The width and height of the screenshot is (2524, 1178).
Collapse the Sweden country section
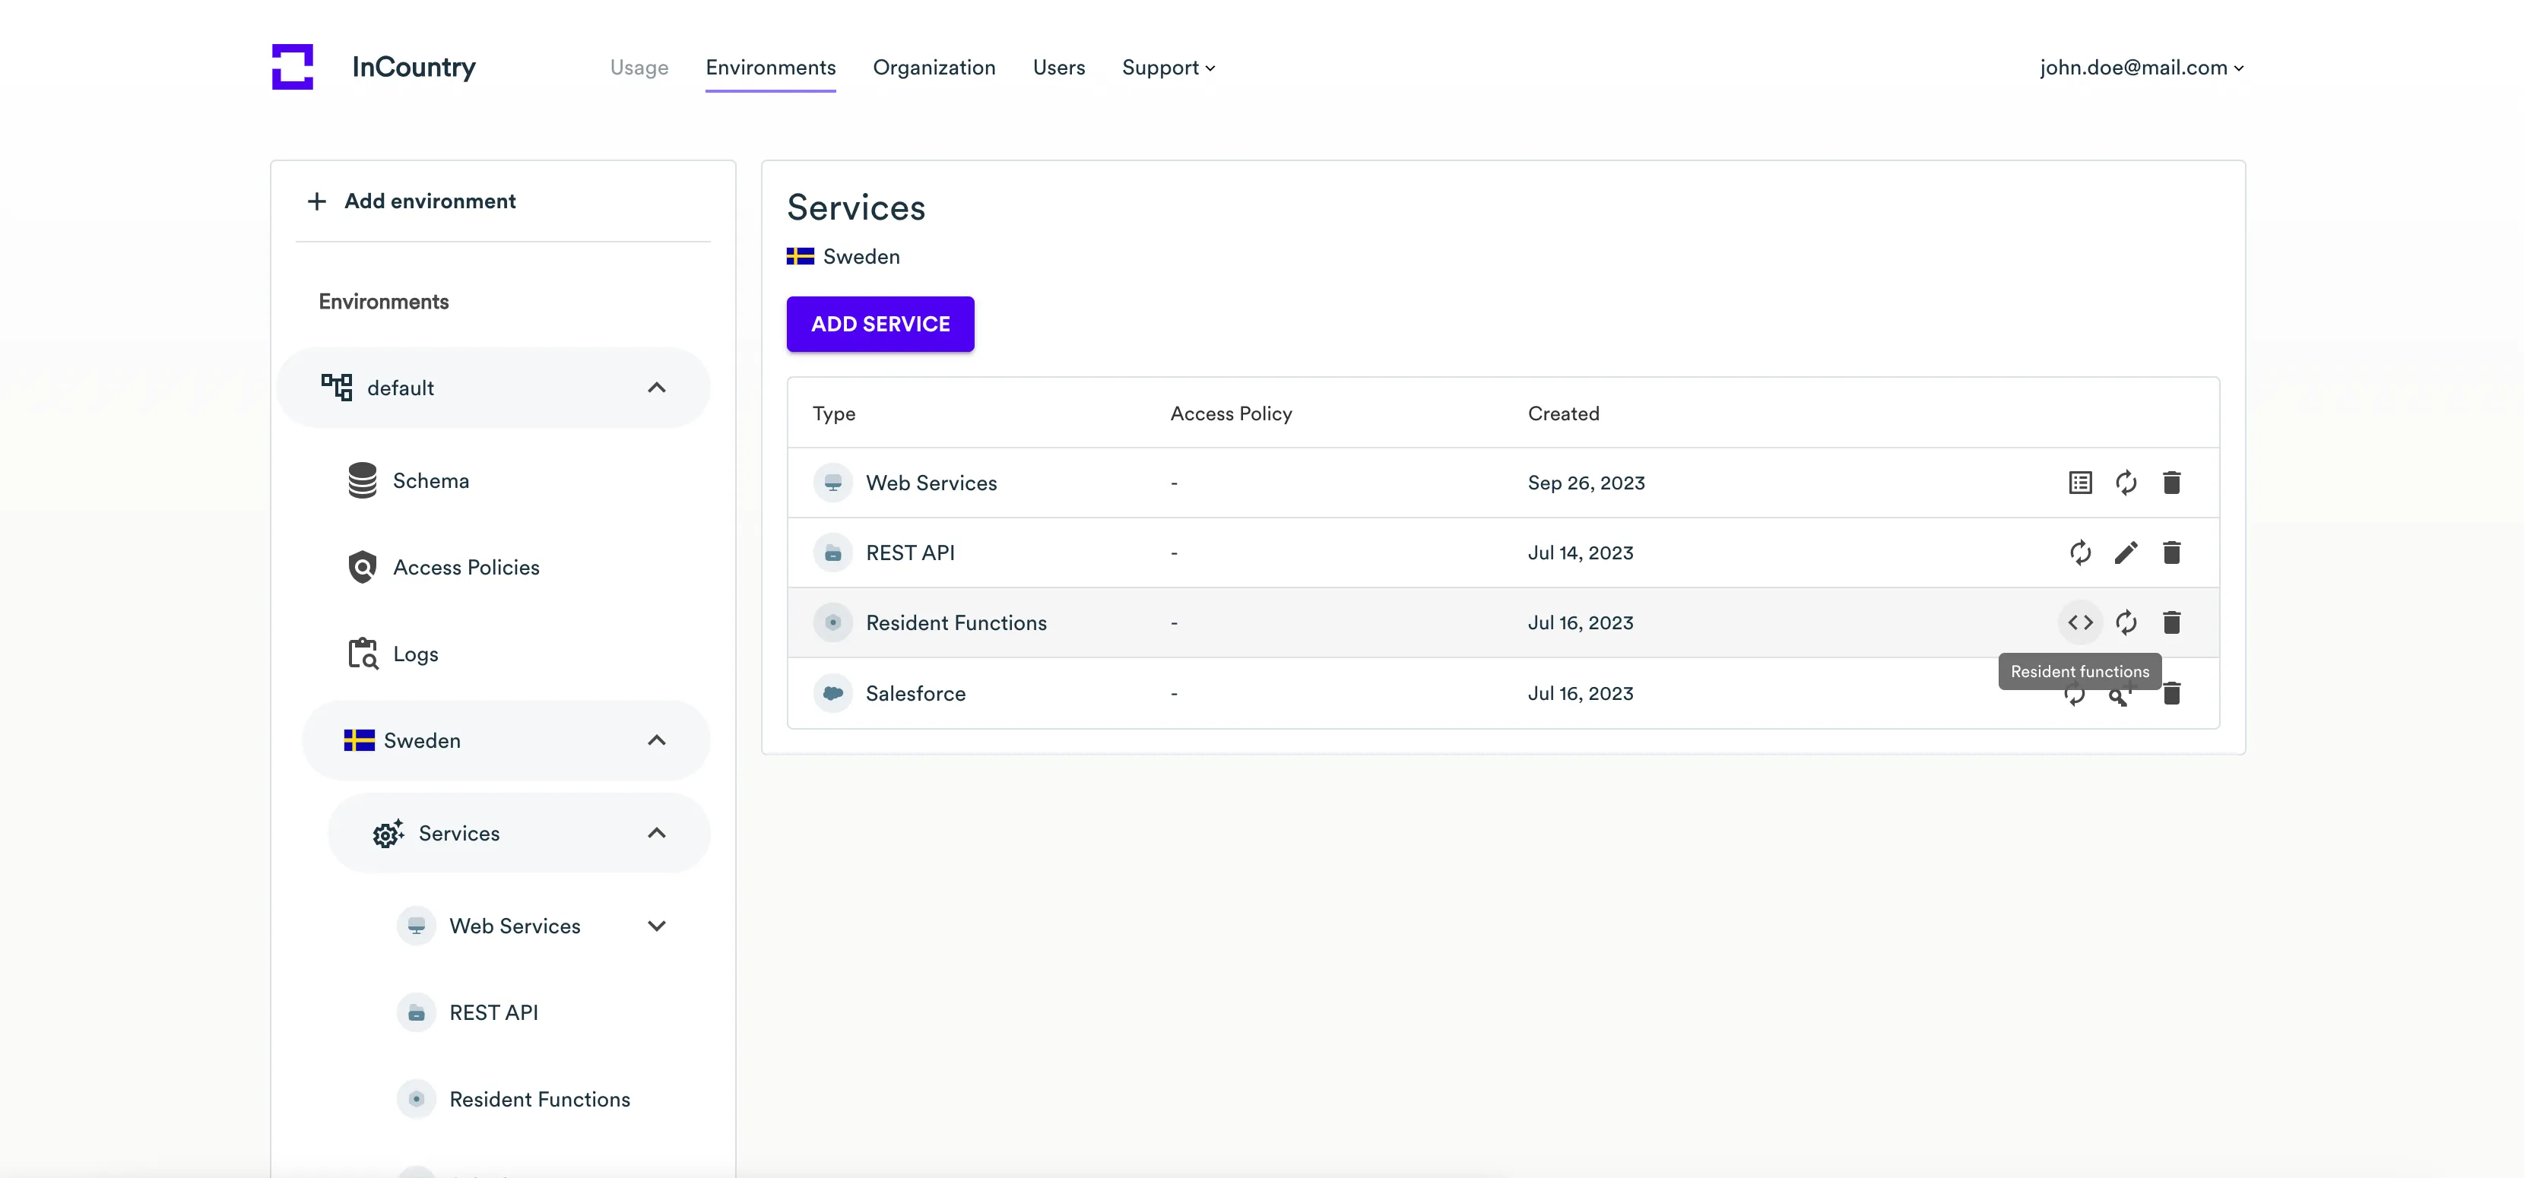pos(657,740)
